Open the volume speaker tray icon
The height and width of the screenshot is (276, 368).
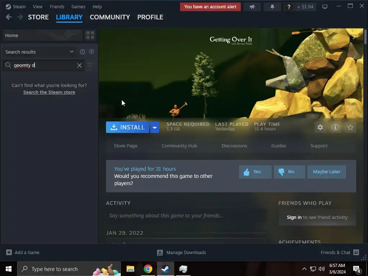(x=322, y=269)
